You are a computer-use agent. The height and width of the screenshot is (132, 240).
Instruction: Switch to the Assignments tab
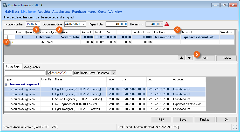coord(32,67)
